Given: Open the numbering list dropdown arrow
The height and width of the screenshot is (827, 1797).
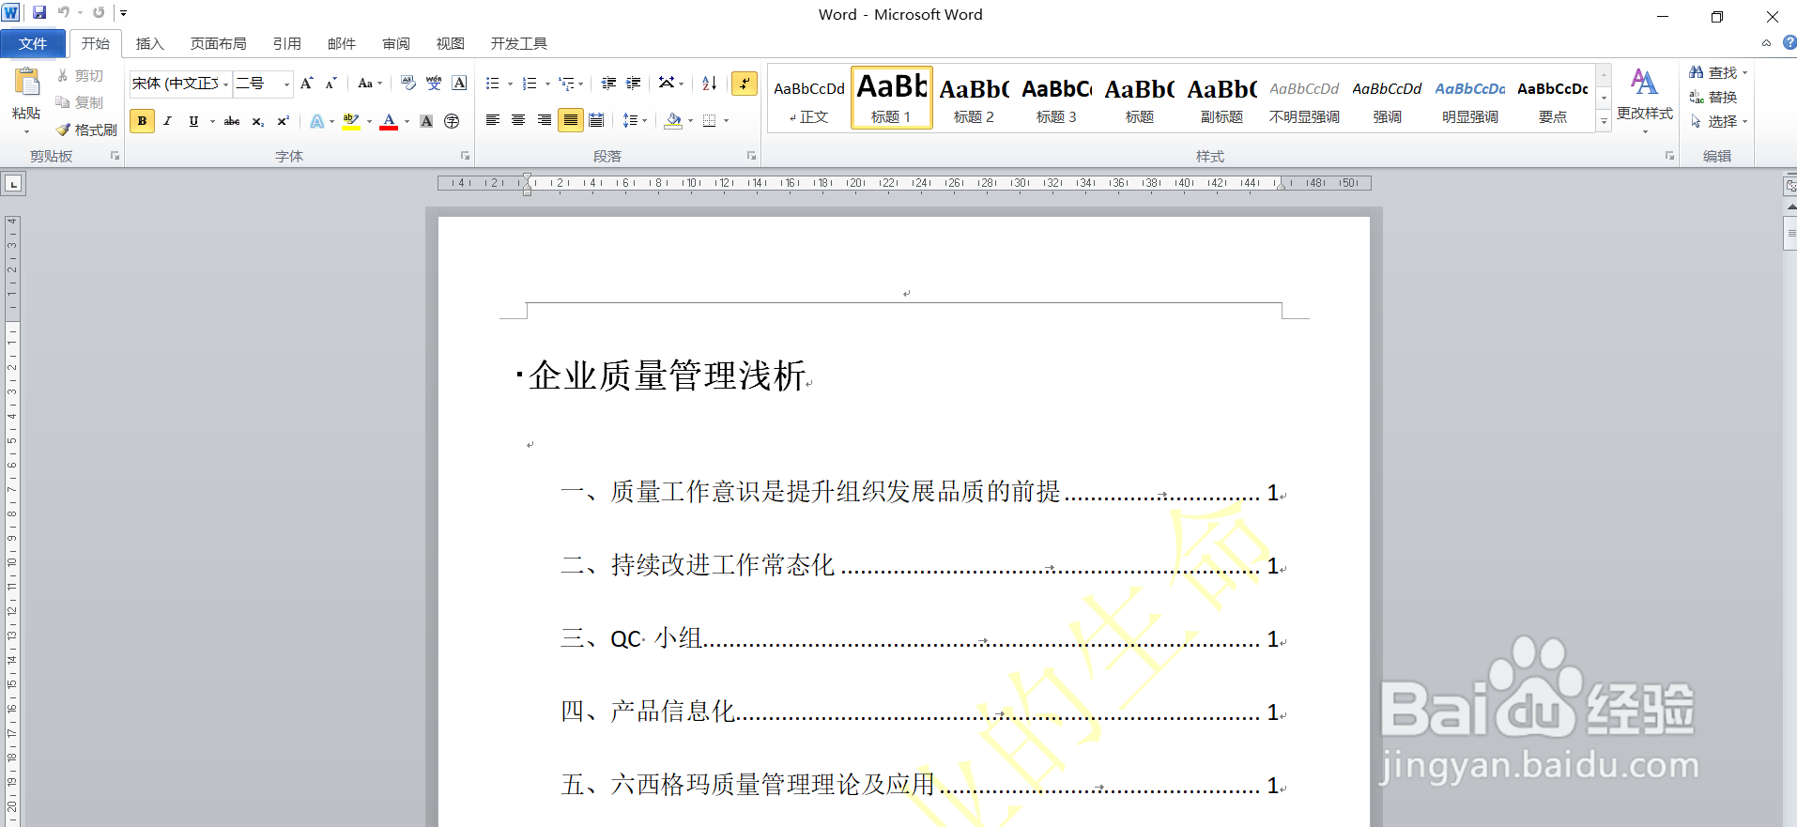Looking at the screenshot, I should (548, 84).
